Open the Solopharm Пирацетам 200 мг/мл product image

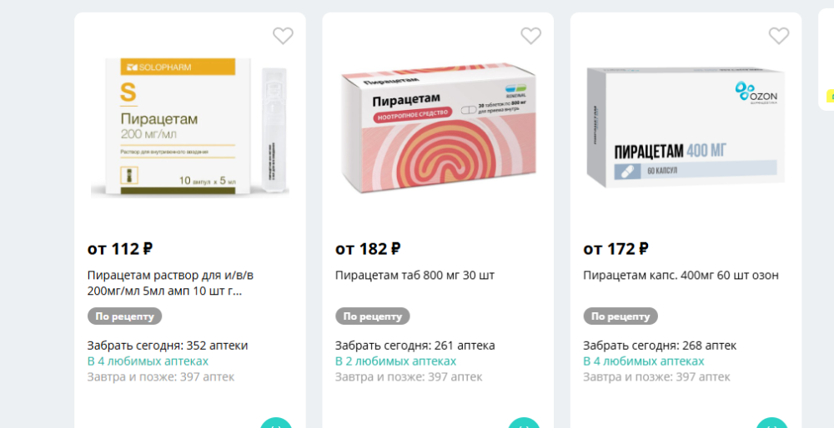click(x=190, y=128)
